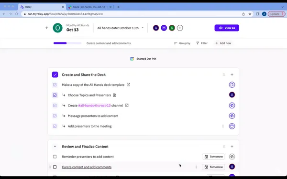This screenshot has width=287, height=179.
Task: Click the dashed automation icon on Reminder presenters row
Action: click(x=232, y=157)
